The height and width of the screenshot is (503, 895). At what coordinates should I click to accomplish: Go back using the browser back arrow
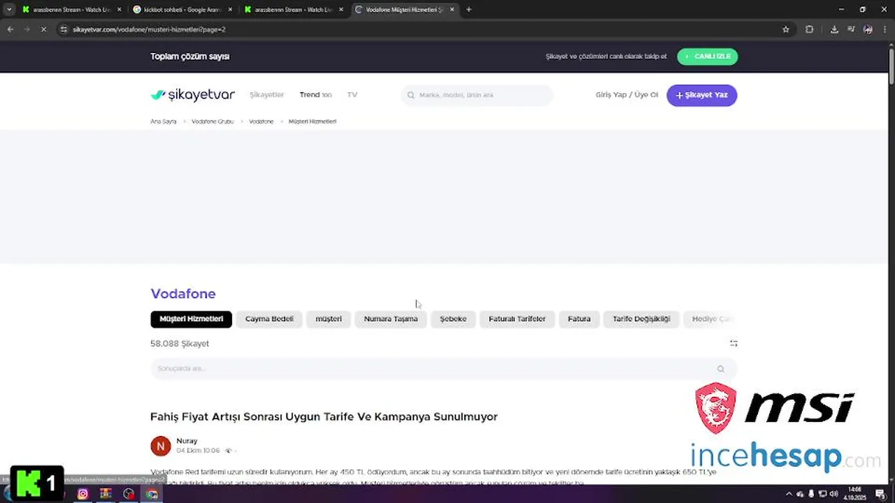coord(10,29)
